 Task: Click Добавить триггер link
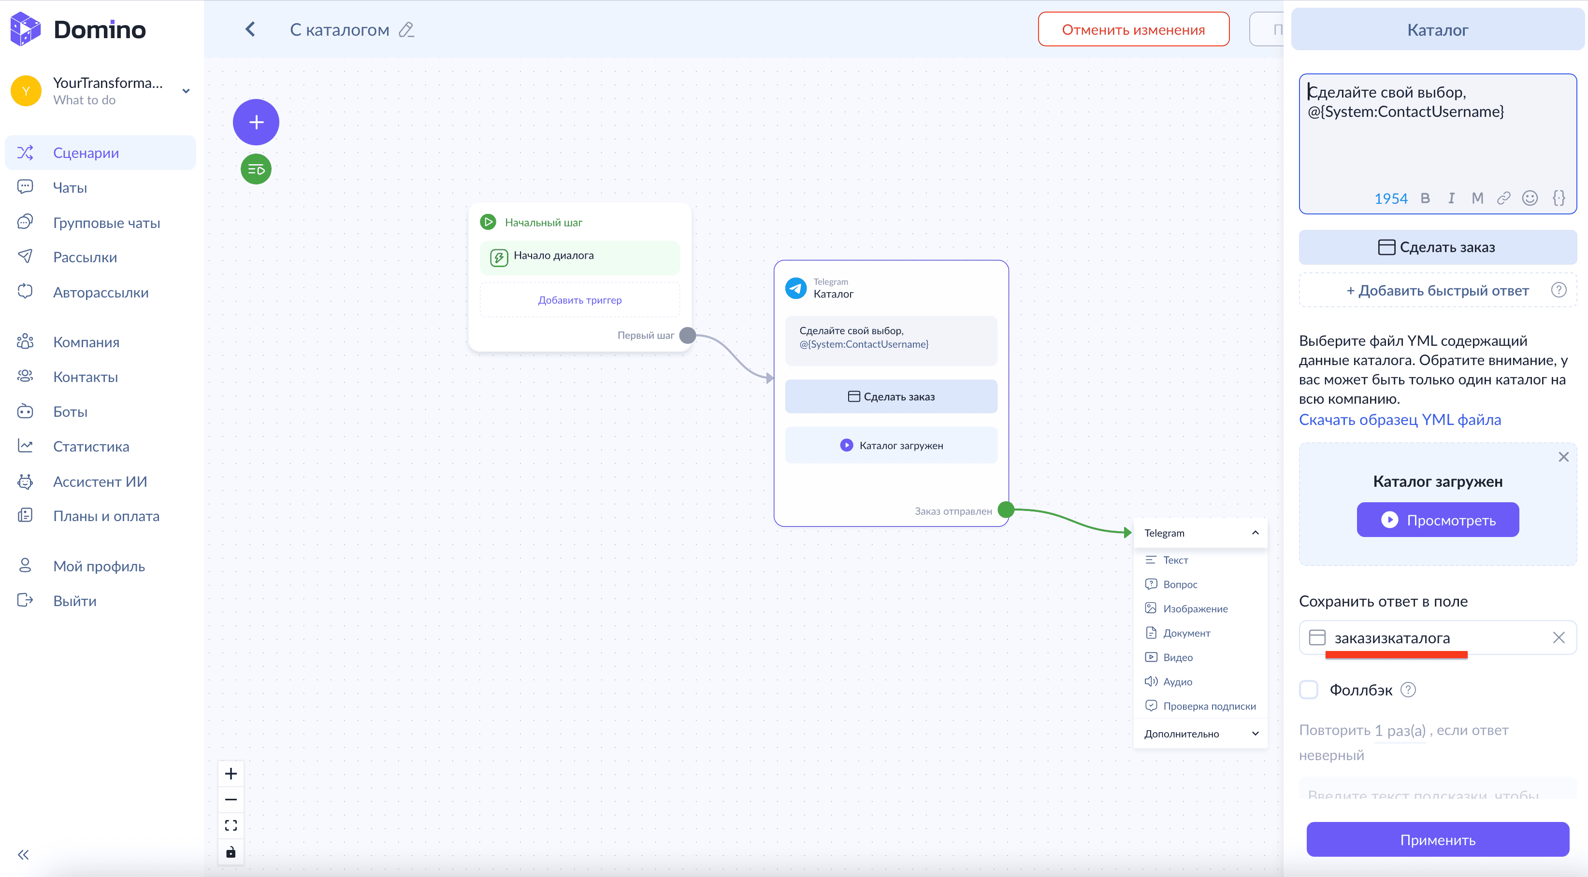[579, 300]
